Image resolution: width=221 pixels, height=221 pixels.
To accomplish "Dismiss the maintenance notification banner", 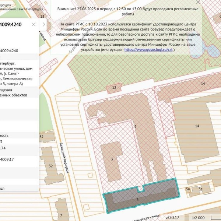I will click(x=198, y=2).
